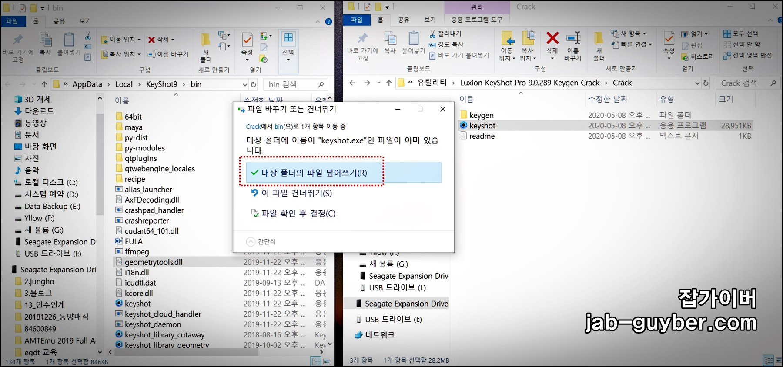The height and width of the screenshot is (367, 783).
Task: Open 새 항목 dropdown in Crack window
Action: (629, 33)
